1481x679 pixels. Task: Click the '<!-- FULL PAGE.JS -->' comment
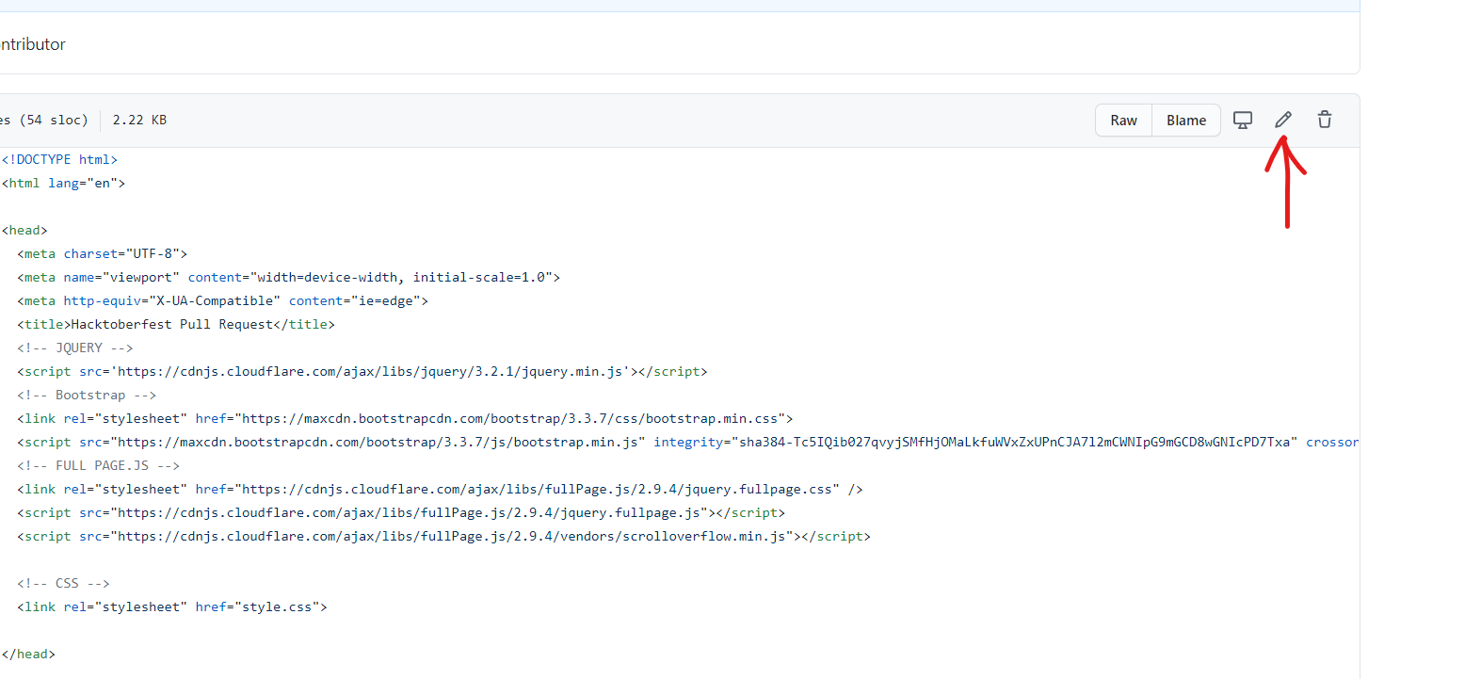coord(98,466)
